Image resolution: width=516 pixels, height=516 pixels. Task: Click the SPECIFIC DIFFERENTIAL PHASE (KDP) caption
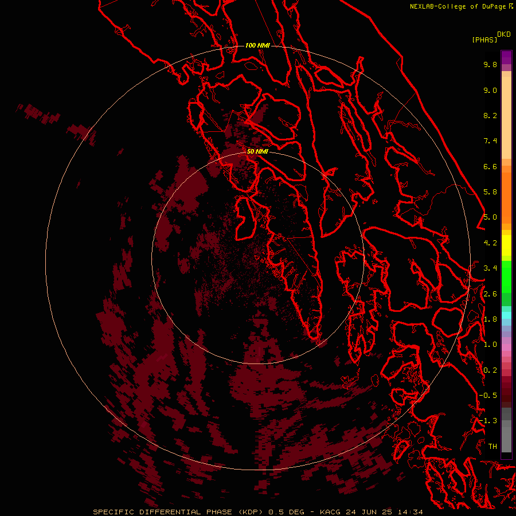pos(178,512)
